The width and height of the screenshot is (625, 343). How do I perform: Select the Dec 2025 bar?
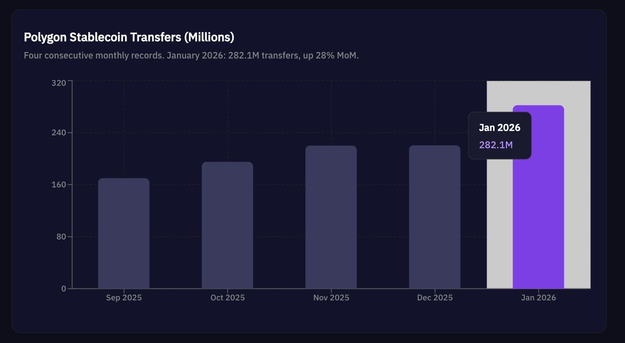(x=435, y=218)
